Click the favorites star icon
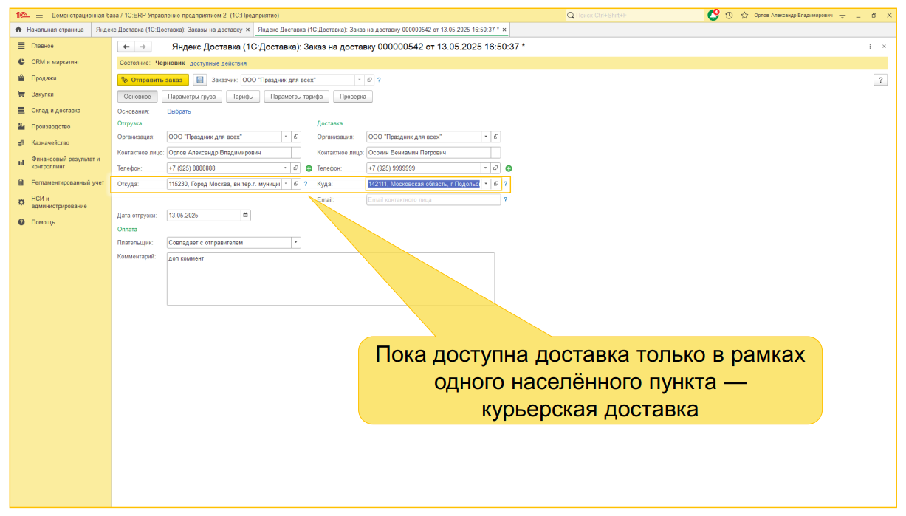The image size is (906, 516). [x=744, y=15]
